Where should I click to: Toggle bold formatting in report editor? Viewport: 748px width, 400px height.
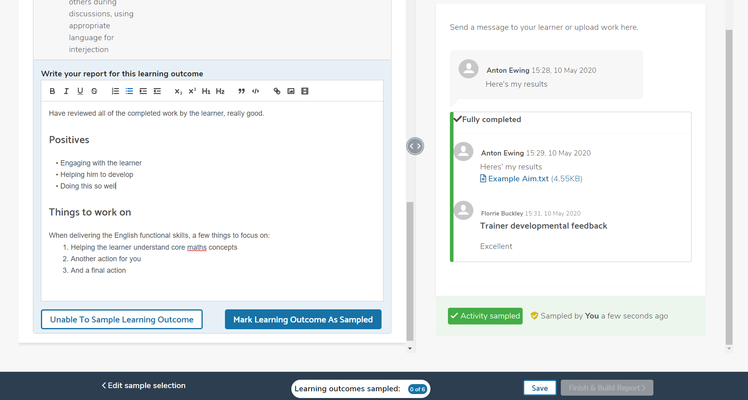point(52,91)
